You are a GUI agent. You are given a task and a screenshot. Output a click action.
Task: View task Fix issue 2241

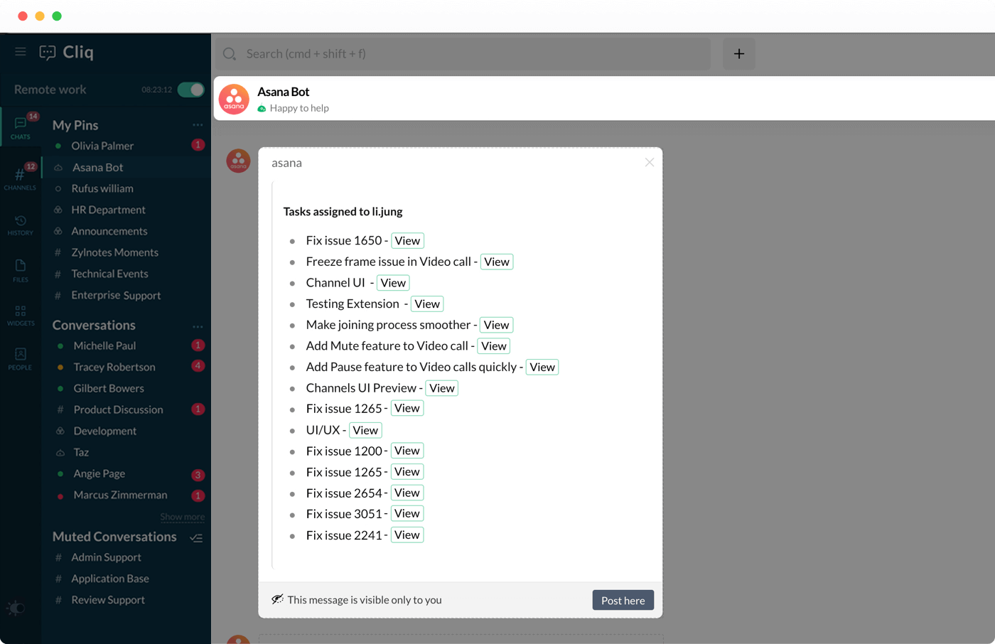point(407,535)
